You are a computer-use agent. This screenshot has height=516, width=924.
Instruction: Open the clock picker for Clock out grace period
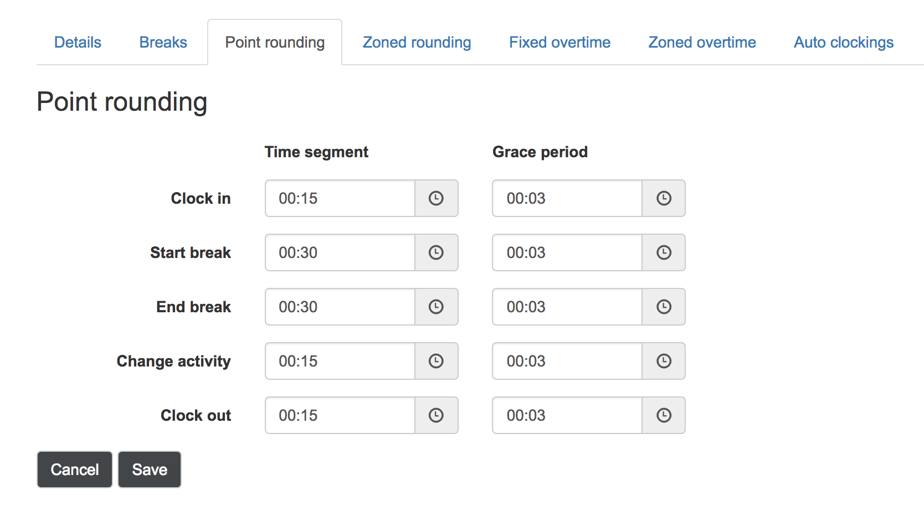tap(664, 415)
